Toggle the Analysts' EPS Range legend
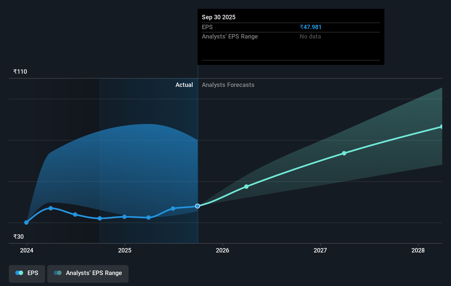The width and height of the screenshot is (451, 286). 88,274
